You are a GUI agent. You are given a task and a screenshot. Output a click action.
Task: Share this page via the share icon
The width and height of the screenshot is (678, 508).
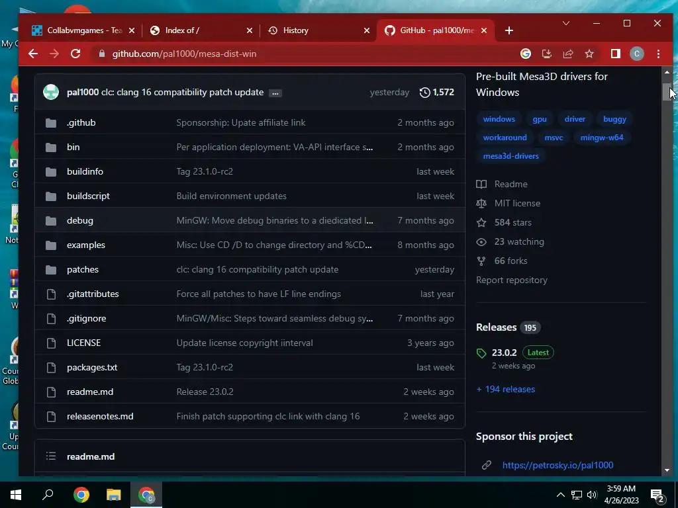[x=567, y=54]
